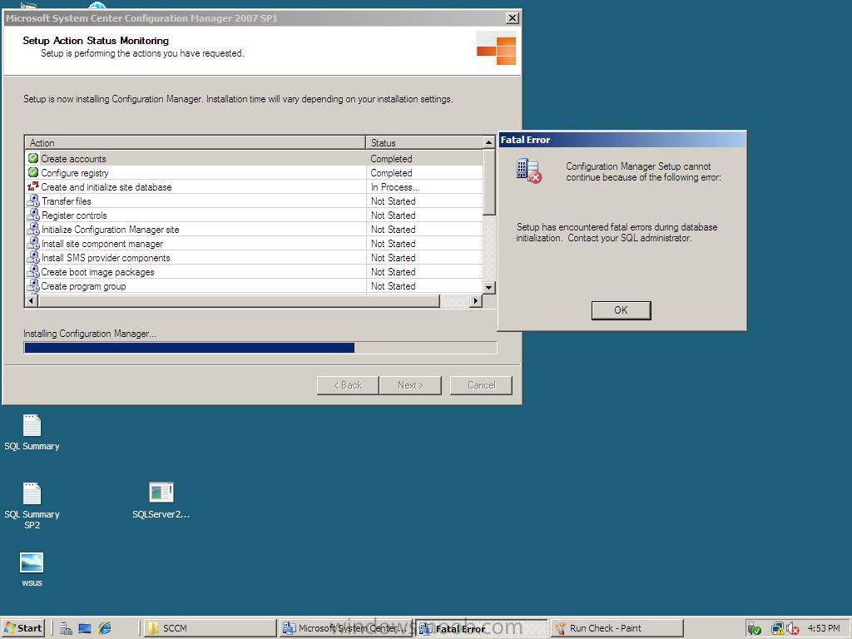The image size is (852, 639).
Task: Switch to Microsoft System Center taskbar button
Action: pyautogui.click(x=346, y=628)
